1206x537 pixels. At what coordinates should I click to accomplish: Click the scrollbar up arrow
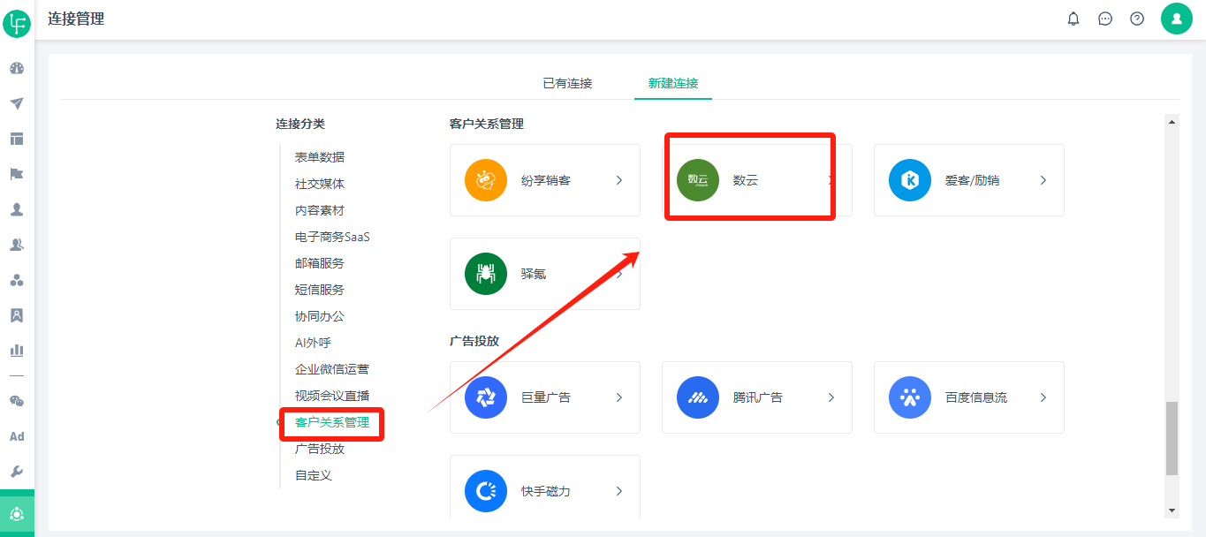pyautogui.click(x=1172, y=121)
